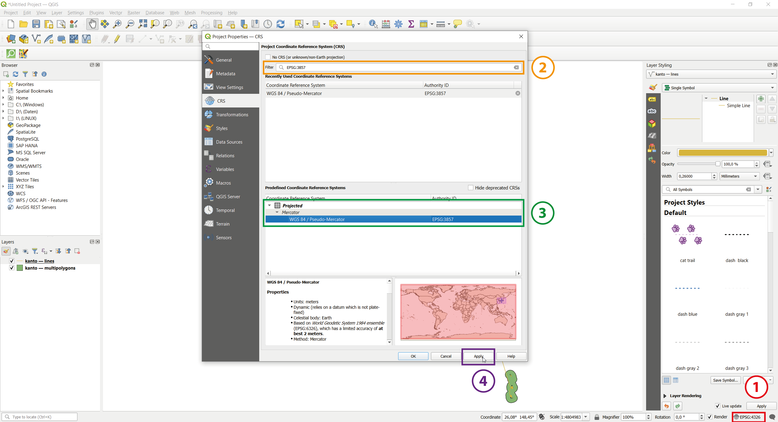Enable the No CRS checkbox
Screen dimensions: 778x422
pos(268,57)
